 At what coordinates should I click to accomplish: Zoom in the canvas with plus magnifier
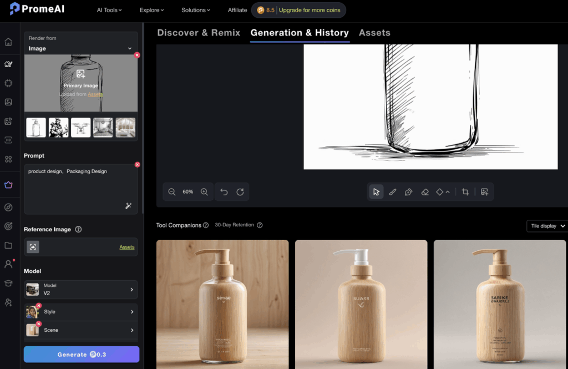click(204, 192)
